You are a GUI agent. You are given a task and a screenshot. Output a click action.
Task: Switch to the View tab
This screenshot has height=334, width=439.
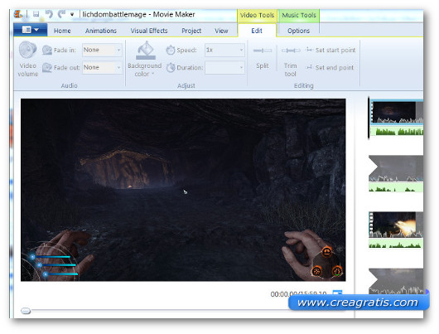point(221,31)
